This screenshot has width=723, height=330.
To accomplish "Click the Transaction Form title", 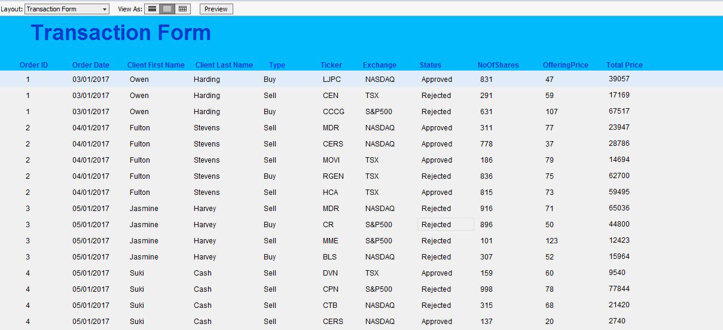I will [x=121, y=33].
